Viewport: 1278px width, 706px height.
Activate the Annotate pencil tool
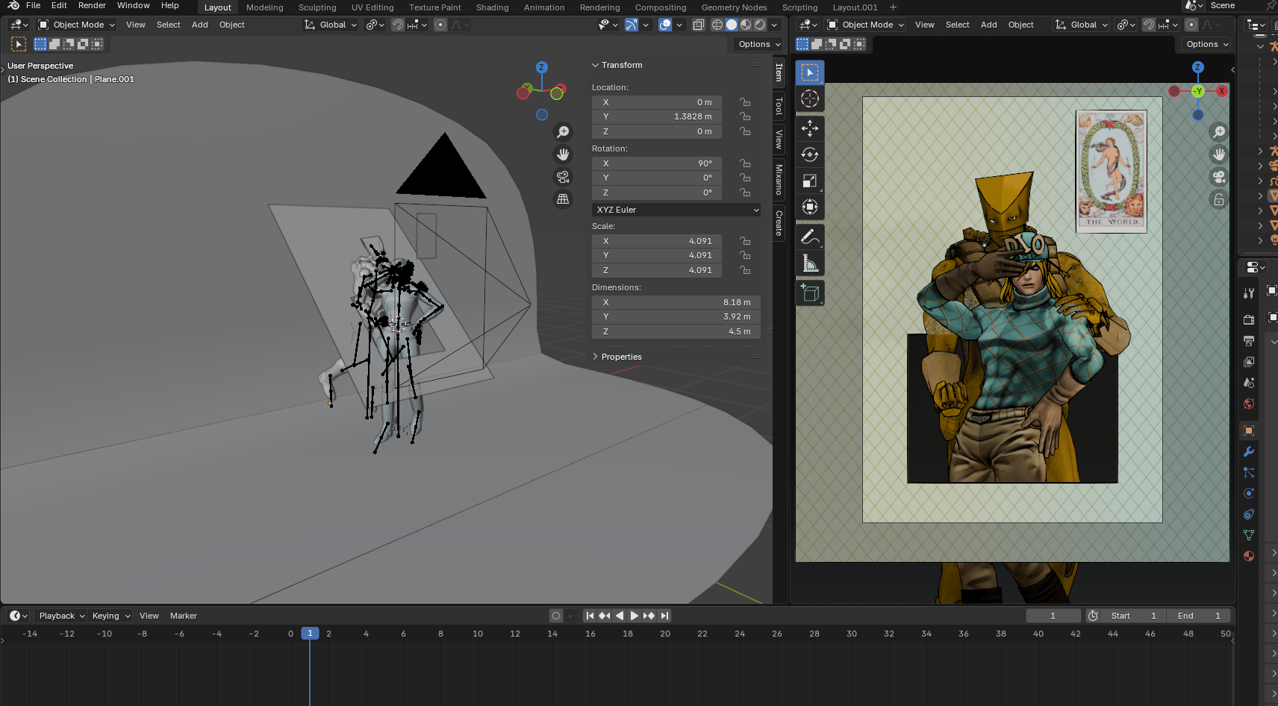809,237
